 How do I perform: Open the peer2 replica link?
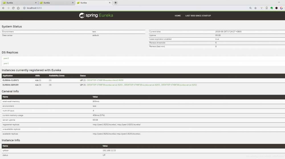[x=6, y=58]
